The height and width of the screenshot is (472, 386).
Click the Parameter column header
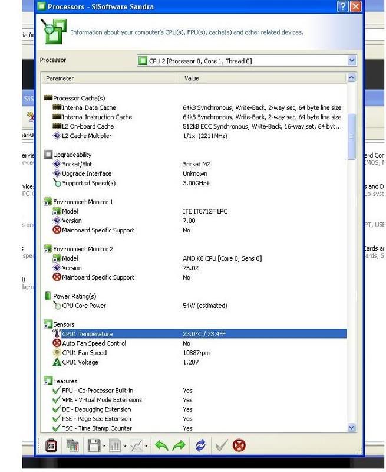(x=110, y=78)
